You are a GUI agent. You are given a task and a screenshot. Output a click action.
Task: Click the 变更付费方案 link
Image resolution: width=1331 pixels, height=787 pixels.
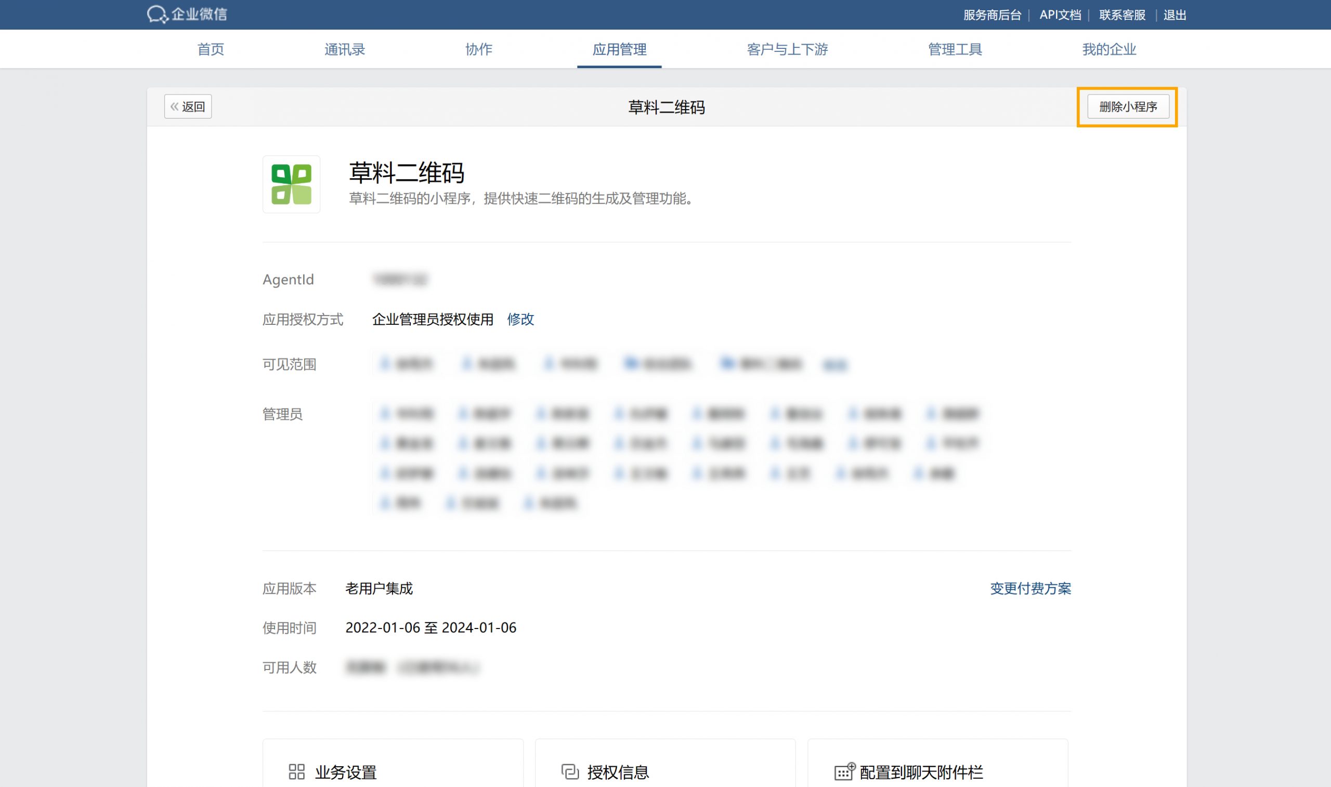tap(1030, 588)
